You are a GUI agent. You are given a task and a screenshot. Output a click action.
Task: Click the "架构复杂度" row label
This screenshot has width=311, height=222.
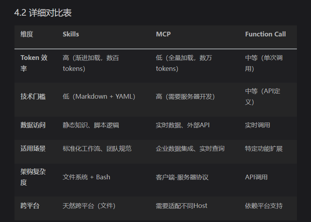34,177
